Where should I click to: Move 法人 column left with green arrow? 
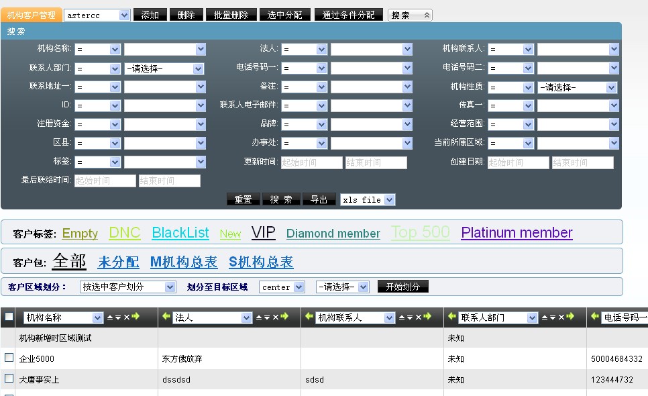point(165,317)
